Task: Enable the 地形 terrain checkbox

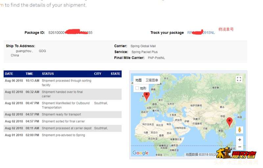Action: pyautogui.click(x=137, y=88)
